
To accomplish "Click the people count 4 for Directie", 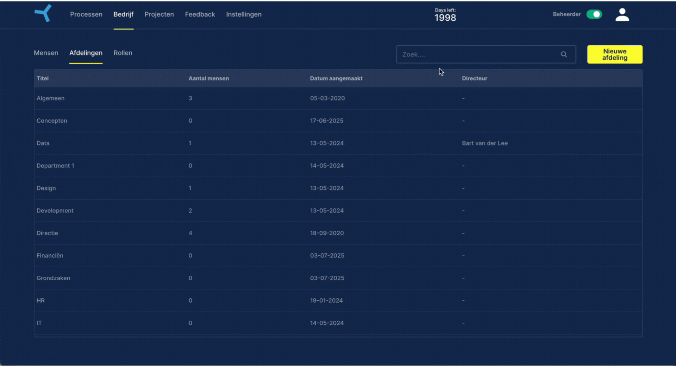I will (190, 233).
